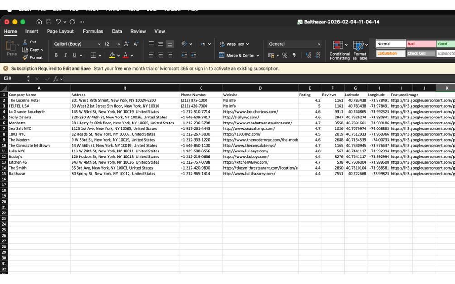The image size is (455, 284).
Task: Click the Save icon in title bar
Action: pyautogui.click(x=48, y=22)
